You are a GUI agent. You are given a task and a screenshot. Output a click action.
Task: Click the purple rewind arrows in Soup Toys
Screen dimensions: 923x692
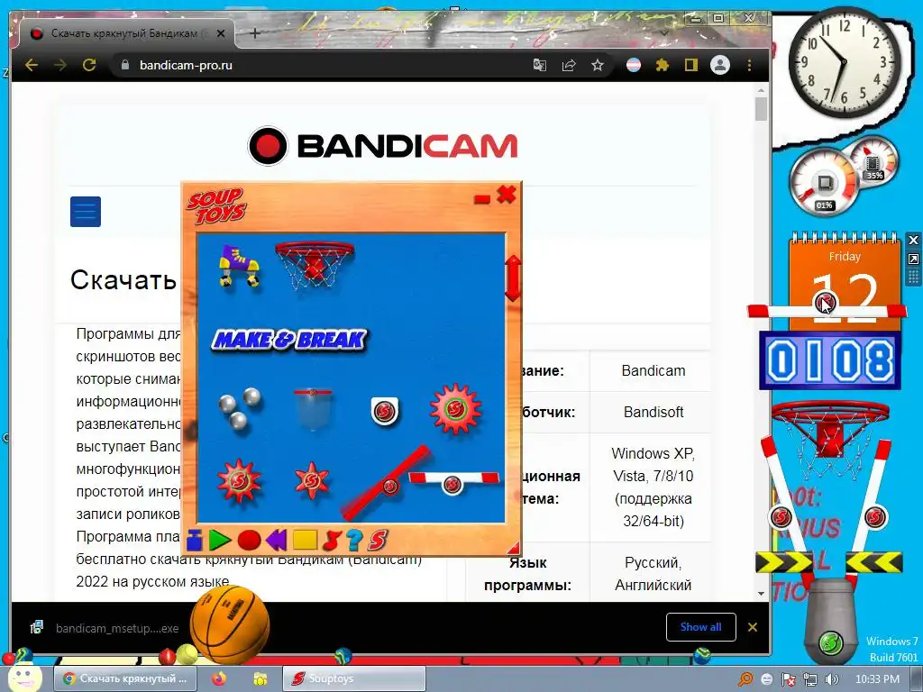tap(276, 540)
